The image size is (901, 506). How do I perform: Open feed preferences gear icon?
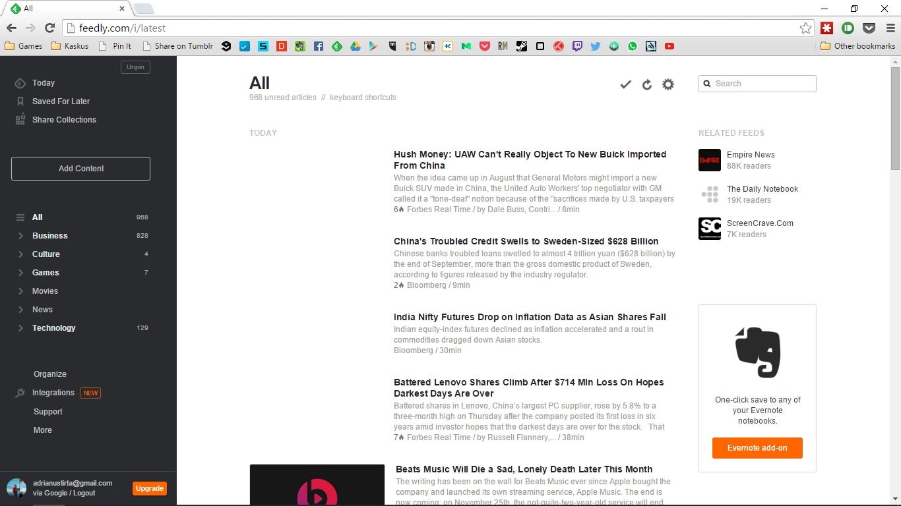[x=668, y=84]
